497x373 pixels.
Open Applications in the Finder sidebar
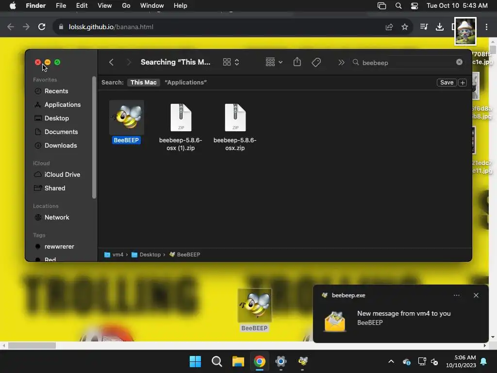(x=63, y=105)
